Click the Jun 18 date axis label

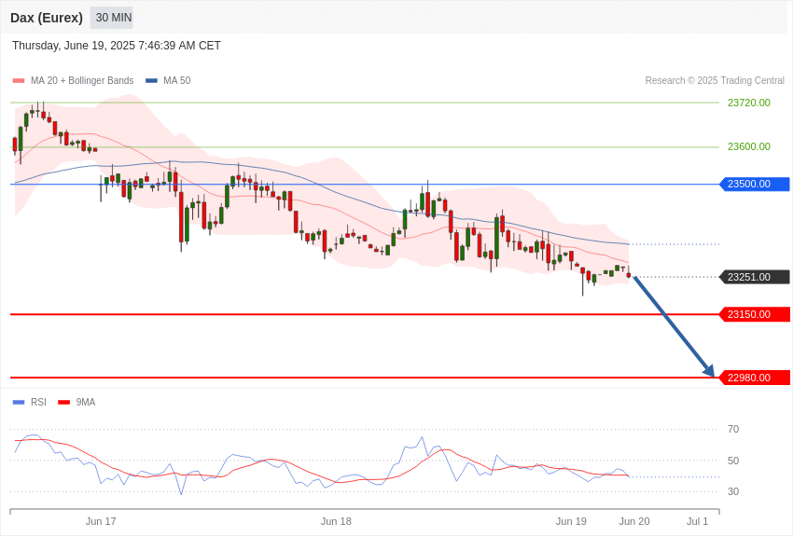click(336, 522)
